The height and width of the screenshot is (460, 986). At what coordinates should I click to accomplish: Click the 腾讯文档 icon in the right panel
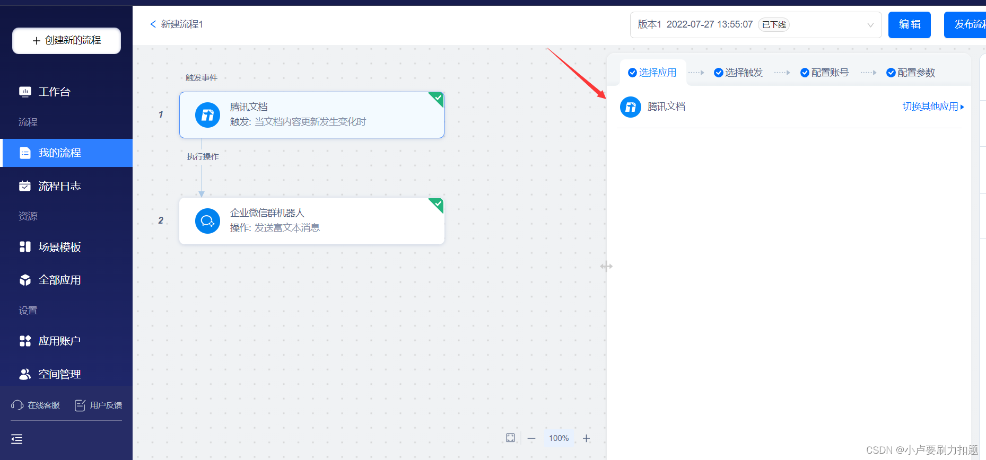tap(631, 107)
